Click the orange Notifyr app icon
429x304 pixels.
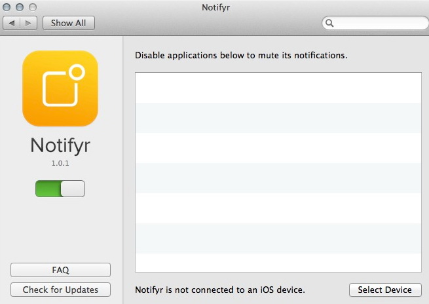60,88
